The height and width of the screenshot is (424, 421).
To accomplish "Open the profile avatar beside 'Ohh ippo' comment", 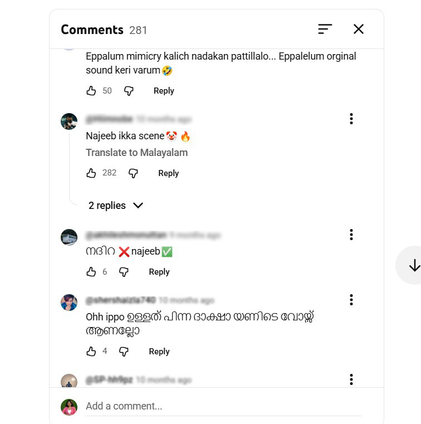I will click(69, 303).
